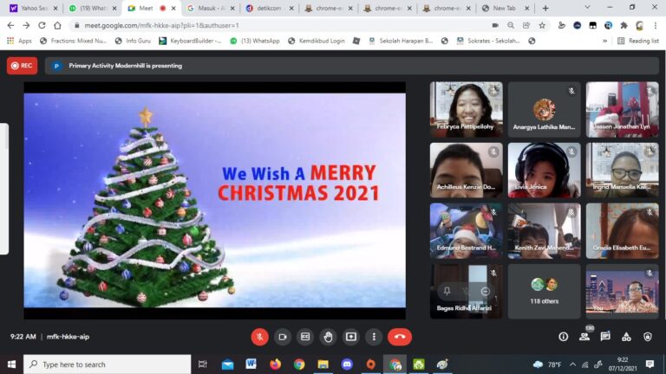Viewport: 666px width, 374px height.
Task: Pin the Bagas Ridho Alfarizi tile
Action: (x=447, y=292)
